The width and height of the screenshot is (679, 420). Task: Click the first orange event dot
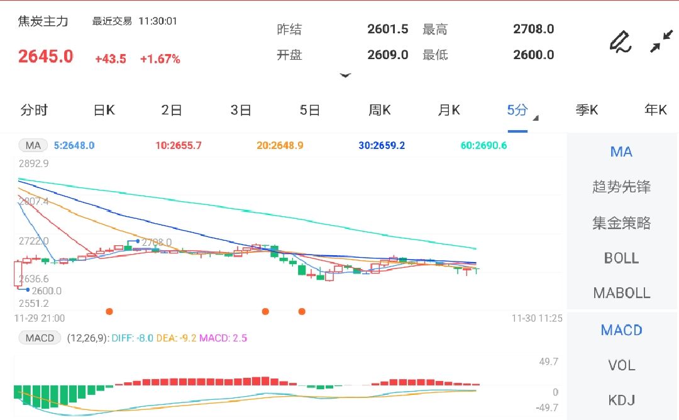(x=109, y=311)
